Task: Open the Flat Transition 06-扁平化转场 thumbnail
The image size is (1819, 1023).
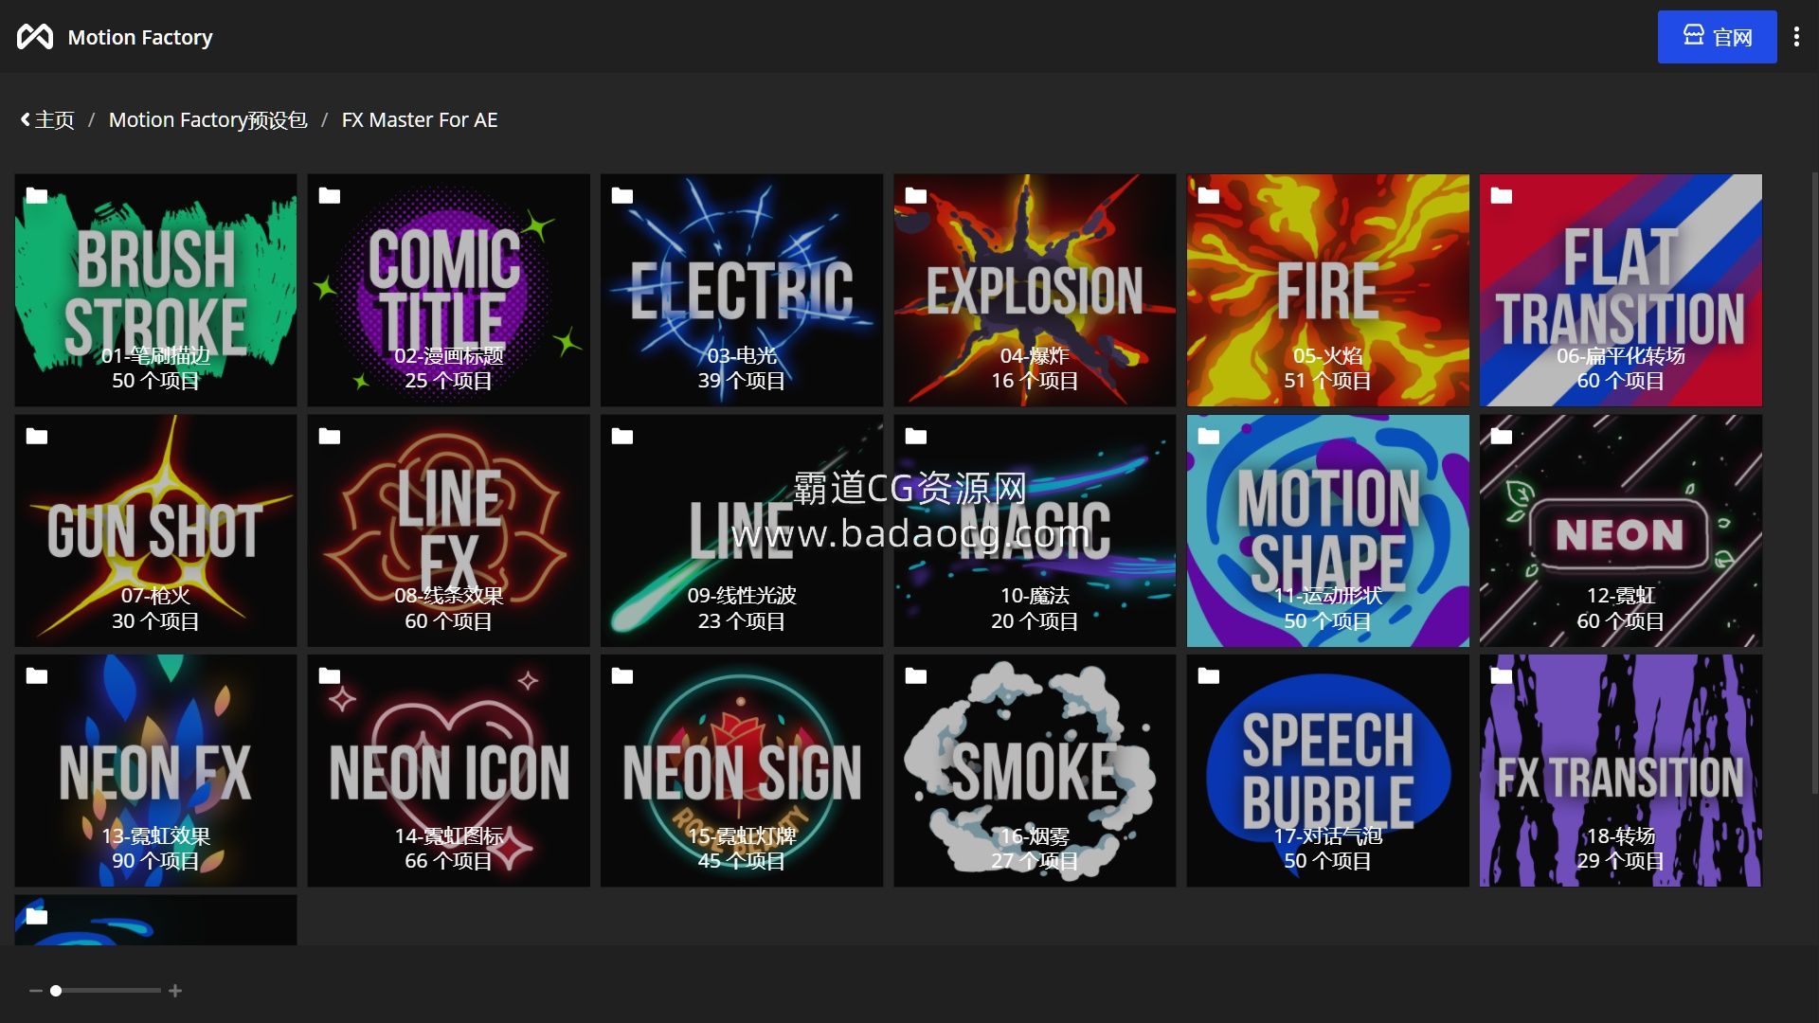Action: pos(1621,290)
